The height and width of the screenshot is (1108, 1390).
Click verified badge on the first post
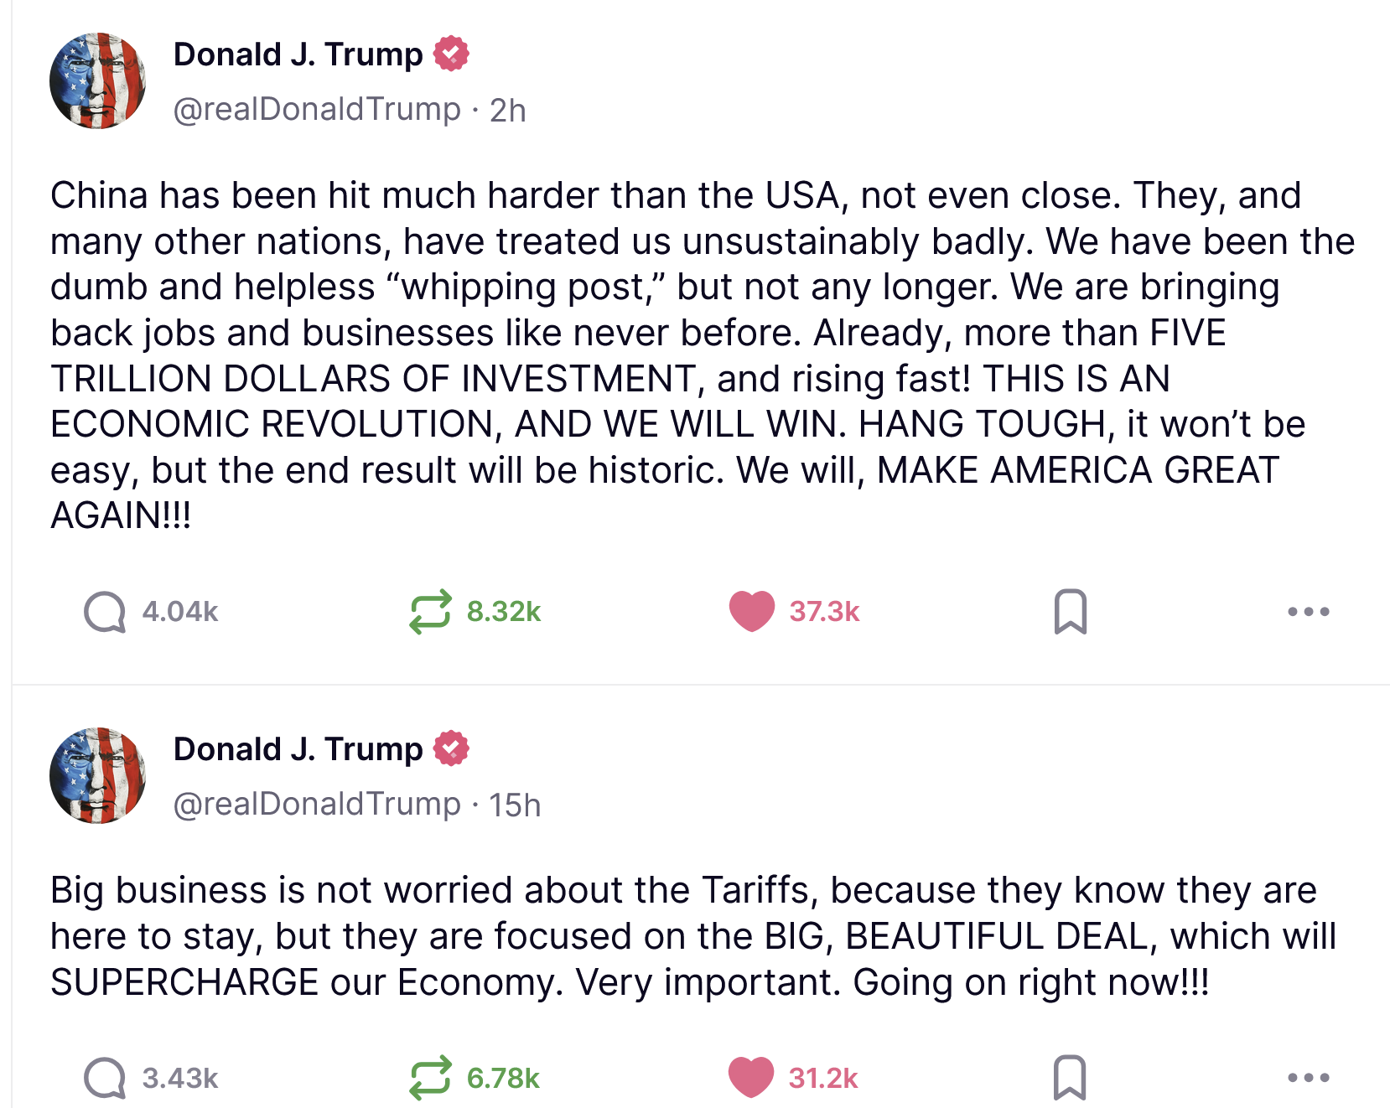click(x=451, y=54)
